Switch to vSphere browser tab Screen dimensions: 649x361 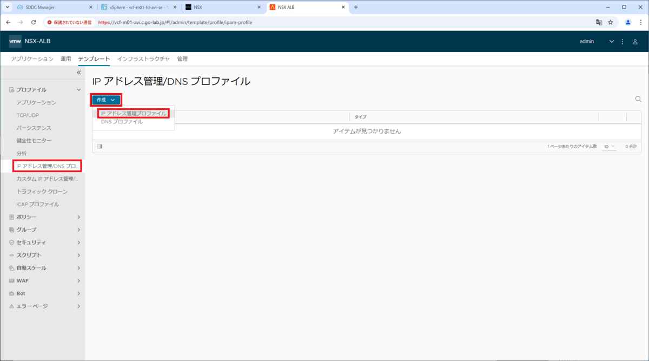point(138,7)
